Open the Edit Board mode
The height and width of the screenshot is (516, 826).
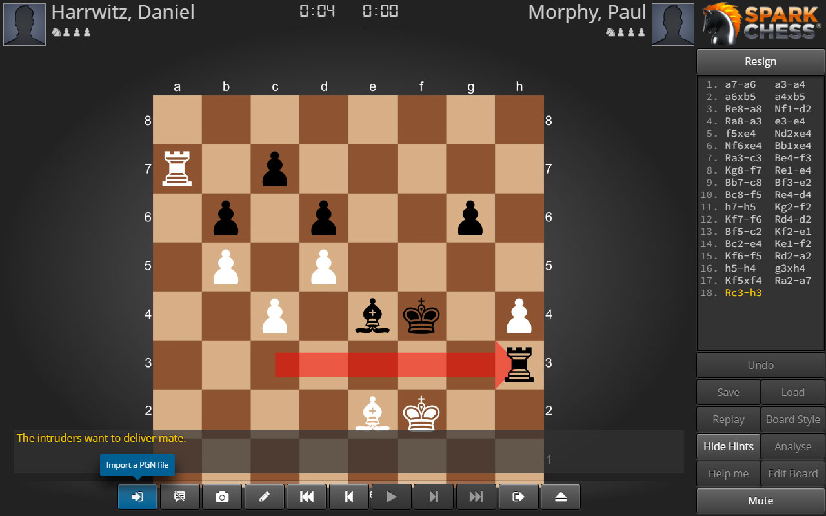pos(792,473)
